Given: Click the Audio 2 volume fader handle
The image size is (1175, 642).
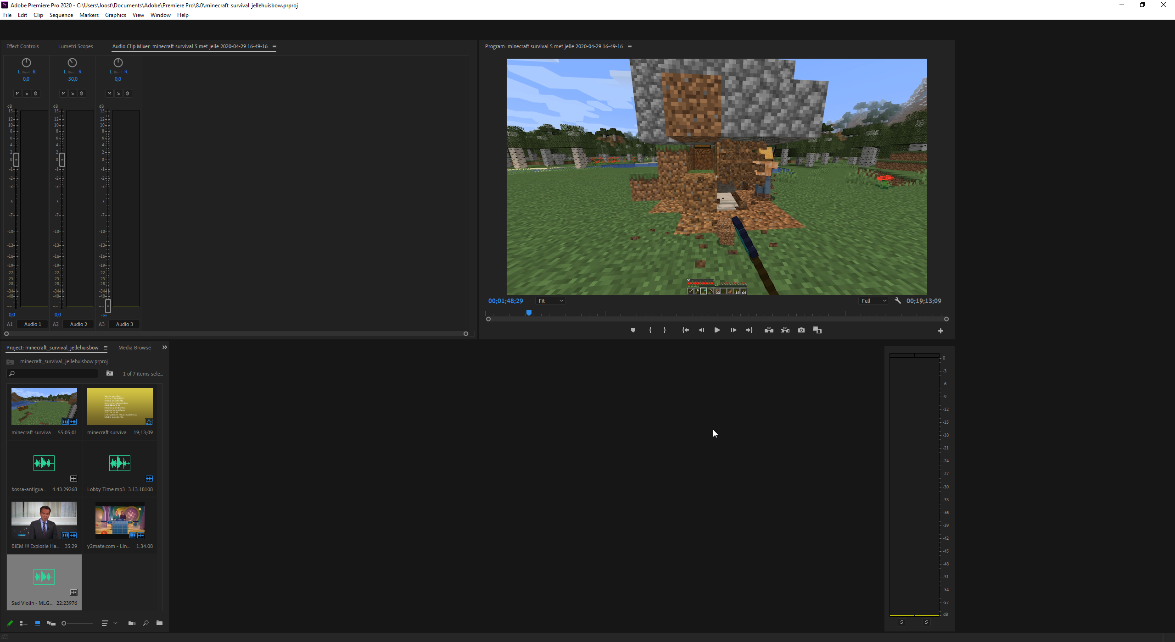Looking at the screenshot, I should tap(62, 160).
